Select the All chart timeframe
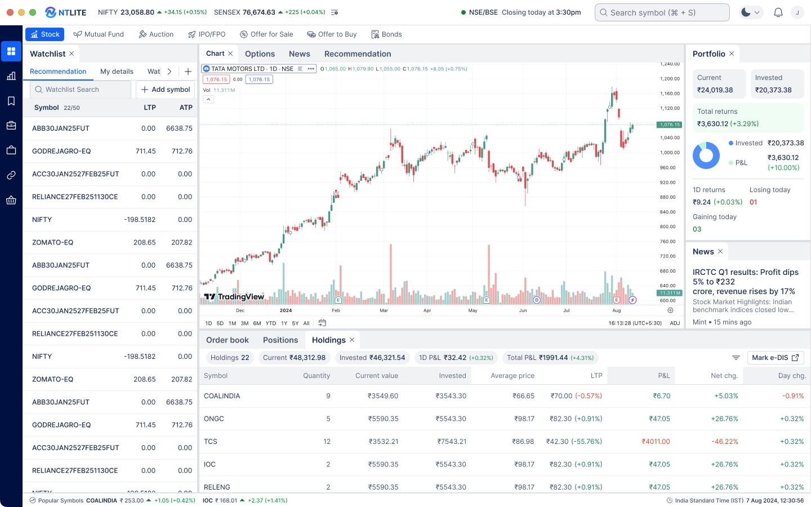Screen dimensions: 811x507 click(x=306, y=323)
